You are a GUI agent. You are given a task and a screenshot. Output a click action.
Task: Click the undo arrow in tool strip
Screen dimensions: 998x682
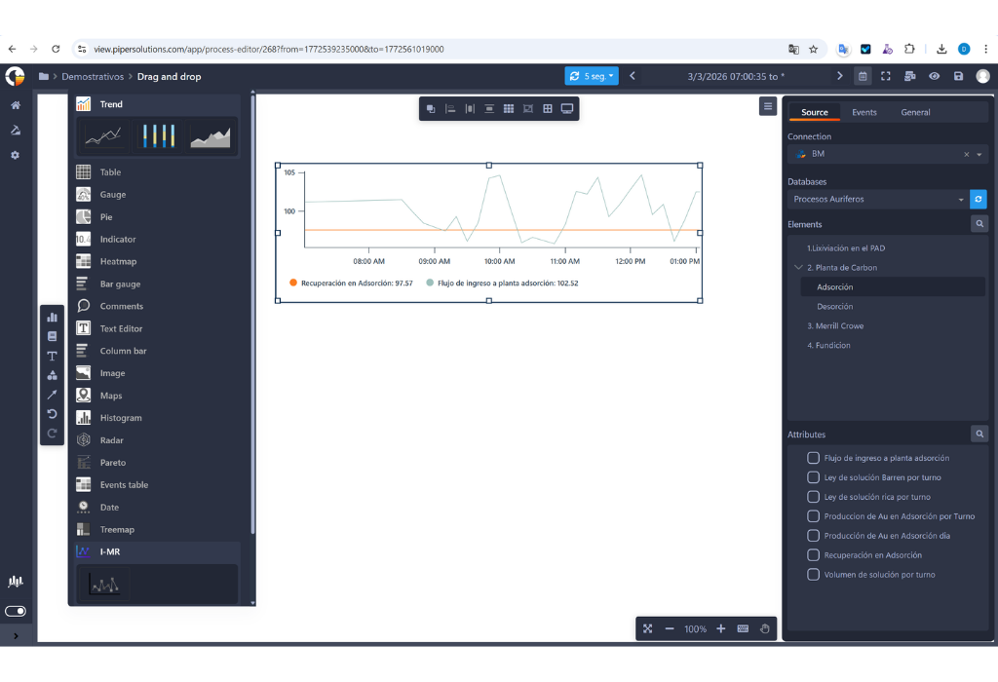[x=53, y=414]
